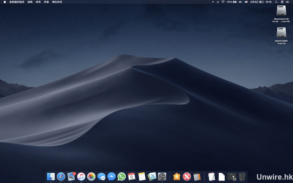Viewport: 293px width, 183px height.
Task: Open the 檢視 menu
Action: coord(38,2)
